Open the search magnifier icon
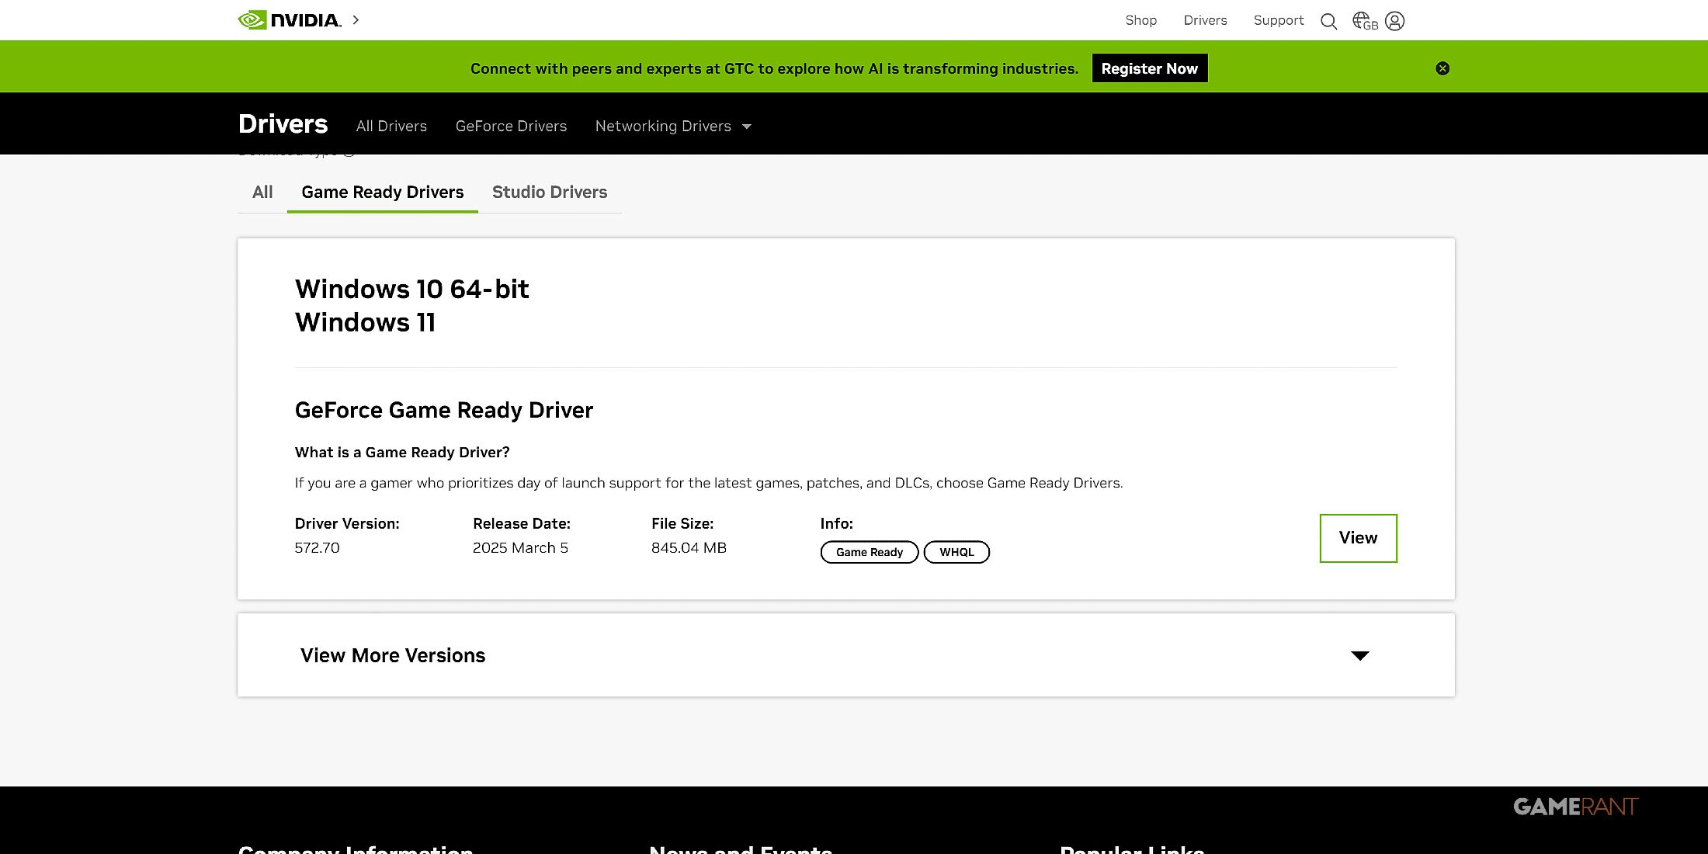This screenshot has width=1708, height=854. [x=1328, y=22]
